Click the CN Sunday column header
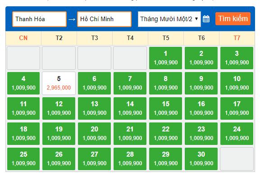This screenshot has width=260, height=176. [x=23, y=38]
